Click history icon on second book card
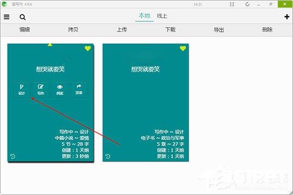 [107, 156]
